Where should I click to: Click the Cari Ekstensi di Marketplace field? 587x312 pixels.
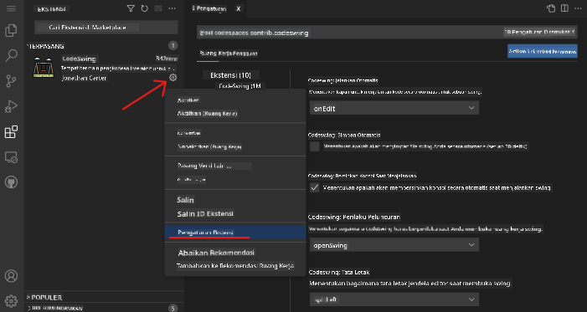click(x=106, y=28)
